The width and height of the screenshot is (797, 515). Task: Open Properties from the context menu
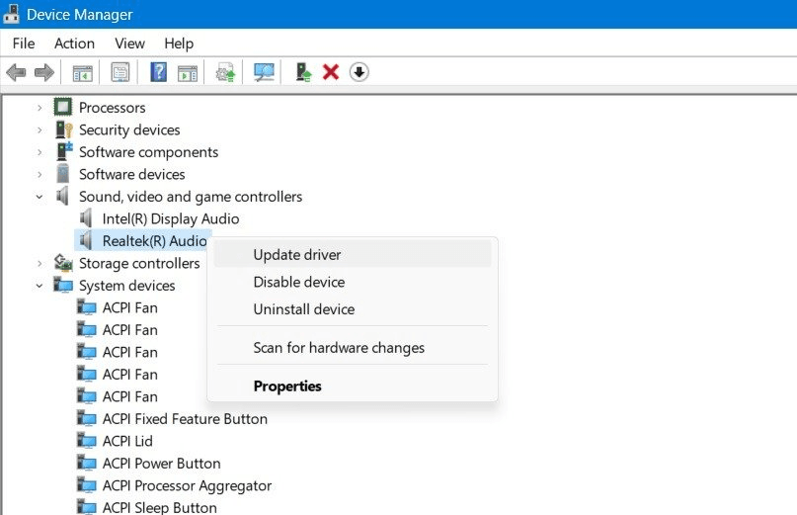353,386
